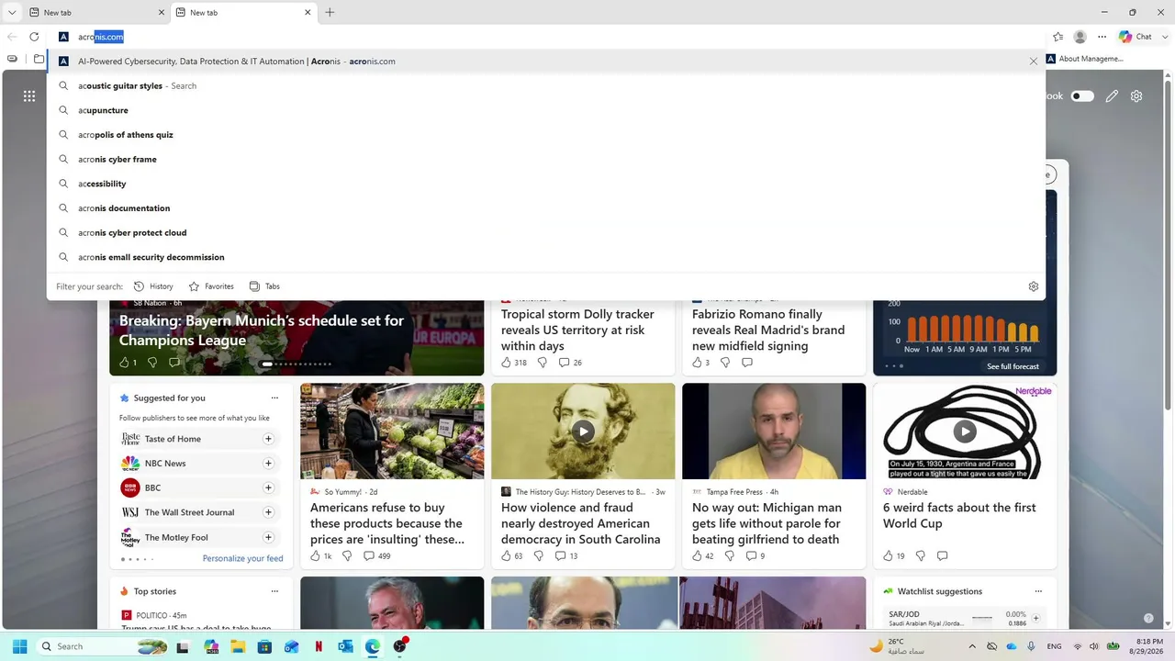Open the new tab page settings gear

tap(1136, 96)
